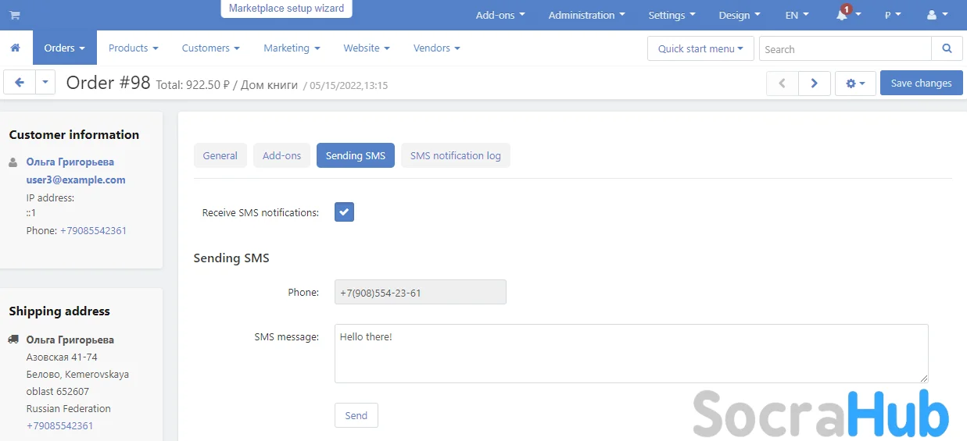Screen dimensions: 967x441
Task: Click the search magnifier icon
Action: 947,48
